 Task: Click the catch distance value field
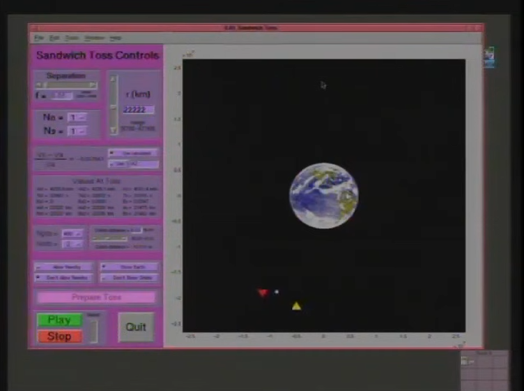click(136, 230)
